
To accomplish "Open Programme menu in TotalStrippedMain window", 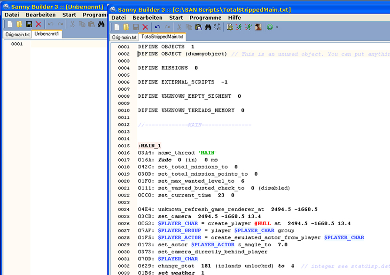I will tap(205, 18).
